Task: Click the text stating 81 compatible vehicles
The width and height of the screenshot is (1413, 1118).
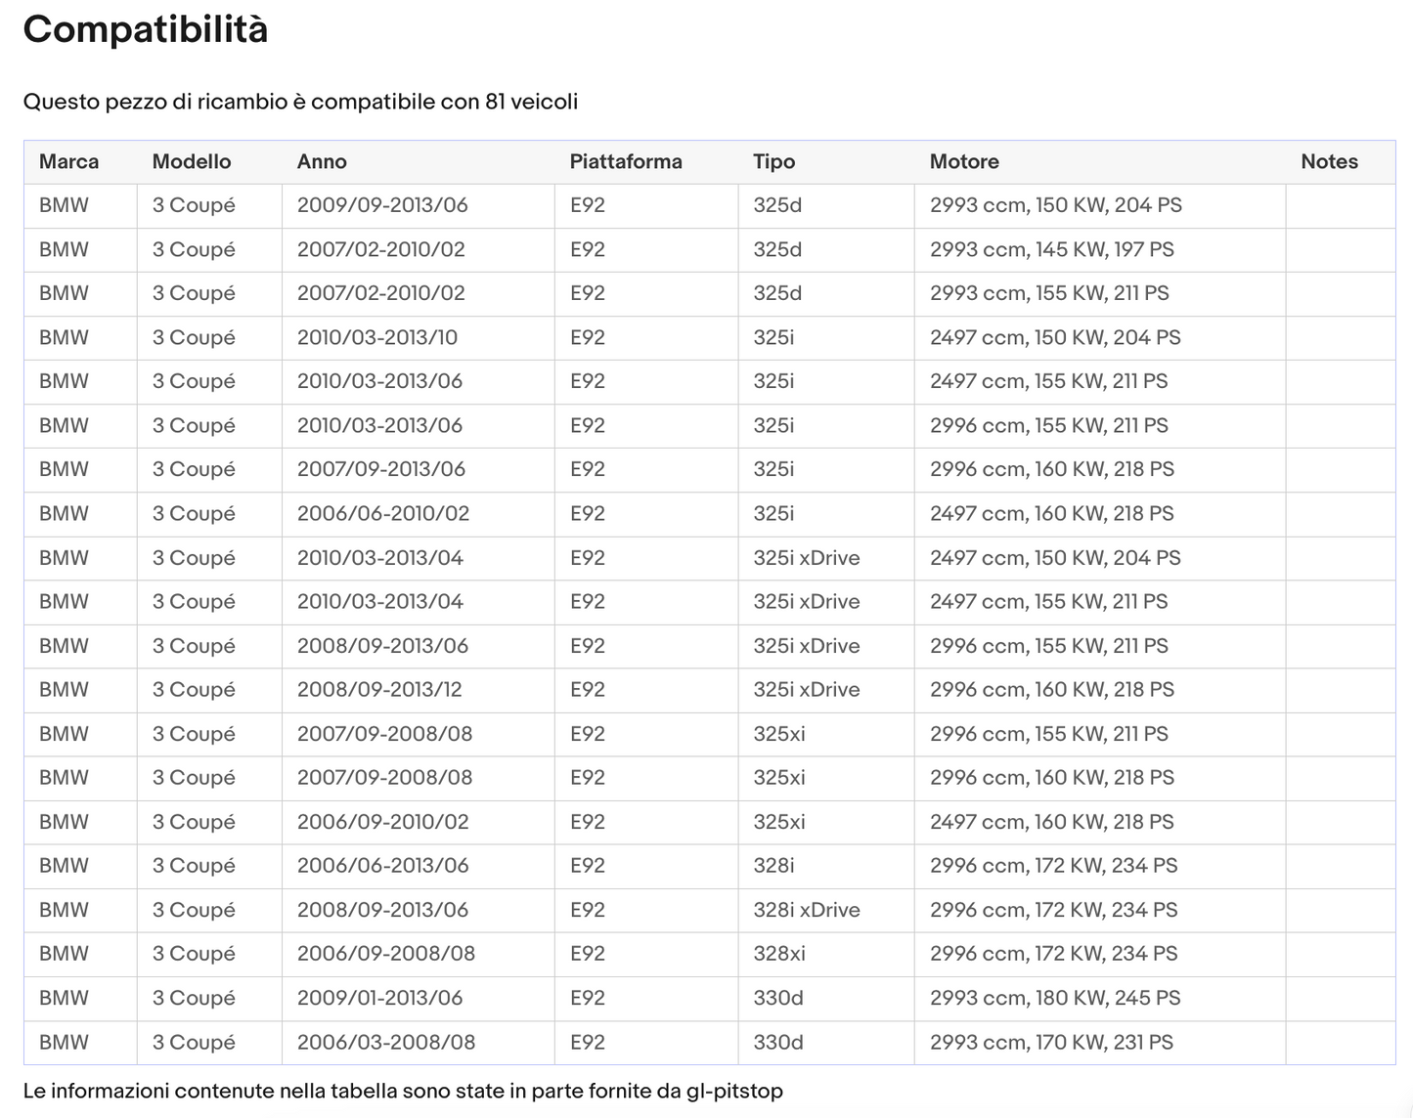Action: (x=300, y=102)
